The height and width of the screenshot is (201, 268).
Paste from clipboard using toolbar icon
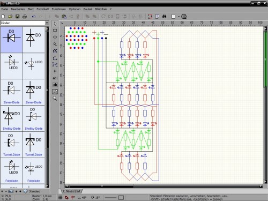[64, 17]
